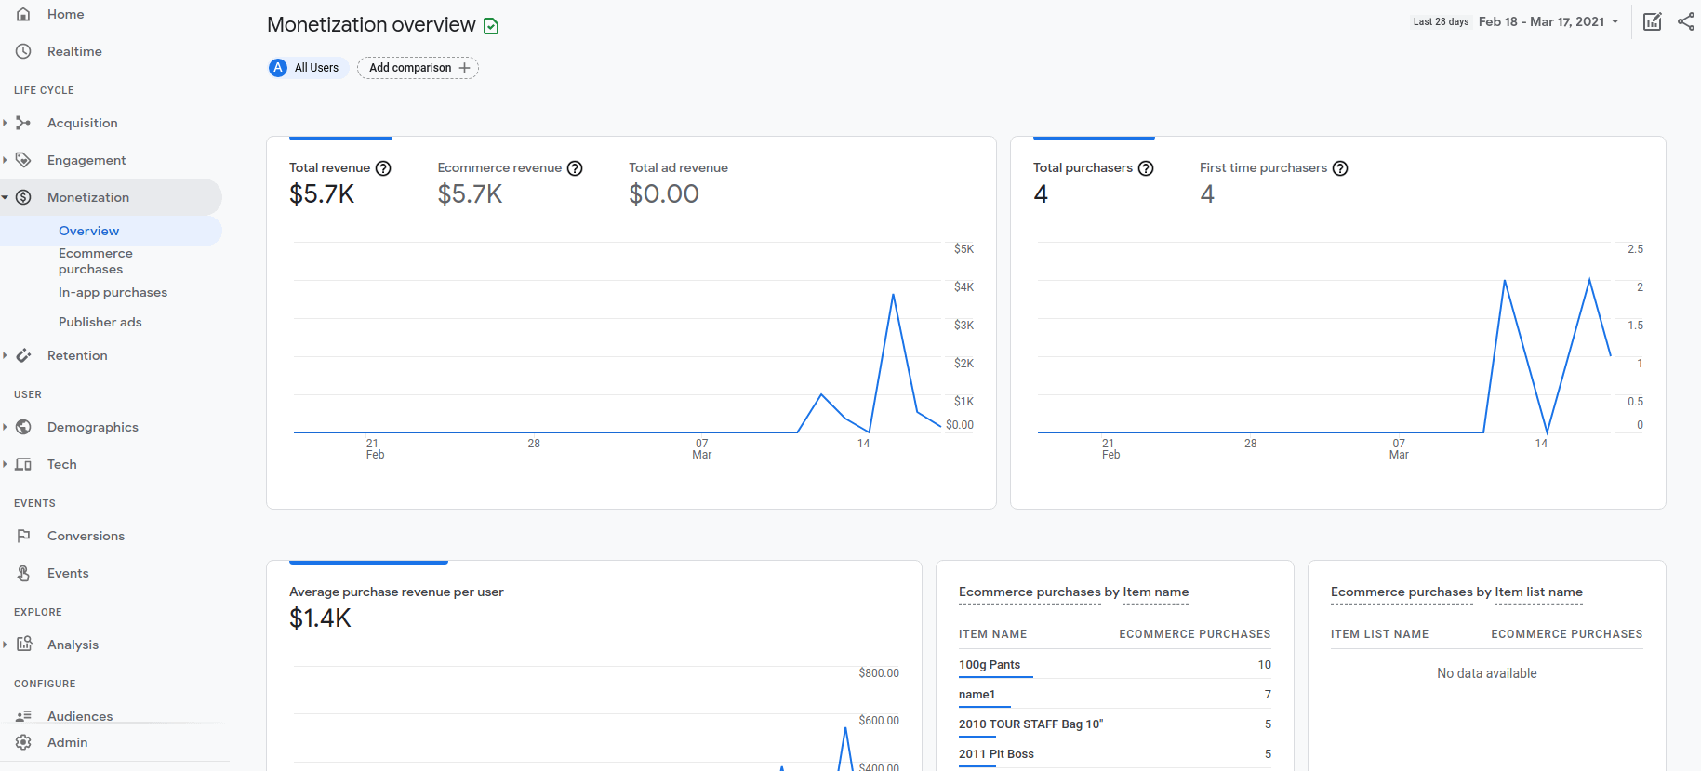Viewport: 1701px width, 771px height.
Task: Open Publisher ads report
Action: 100,322
